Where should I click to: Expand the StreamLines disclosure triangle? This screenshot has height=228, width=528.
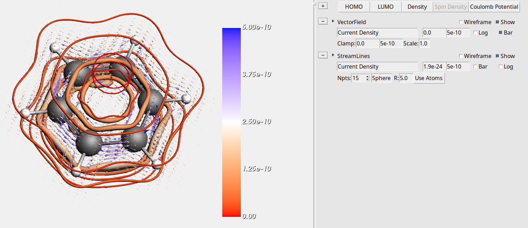[x=333, y=55]
